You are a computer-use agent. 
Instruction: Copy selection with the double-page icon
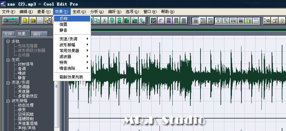[x=97, y=21]
